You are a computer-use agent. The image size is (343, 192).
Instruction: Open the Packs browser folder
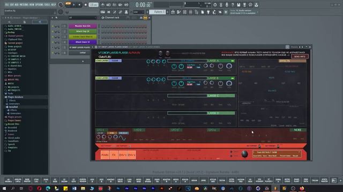tap(10, 94)
